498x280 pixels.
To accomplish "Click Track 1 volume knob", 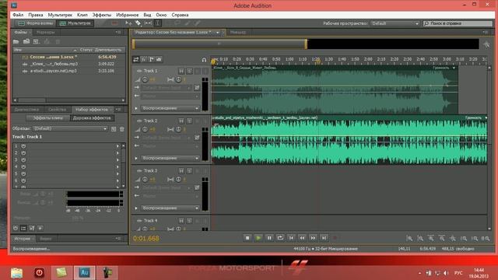I will (145, 79).
